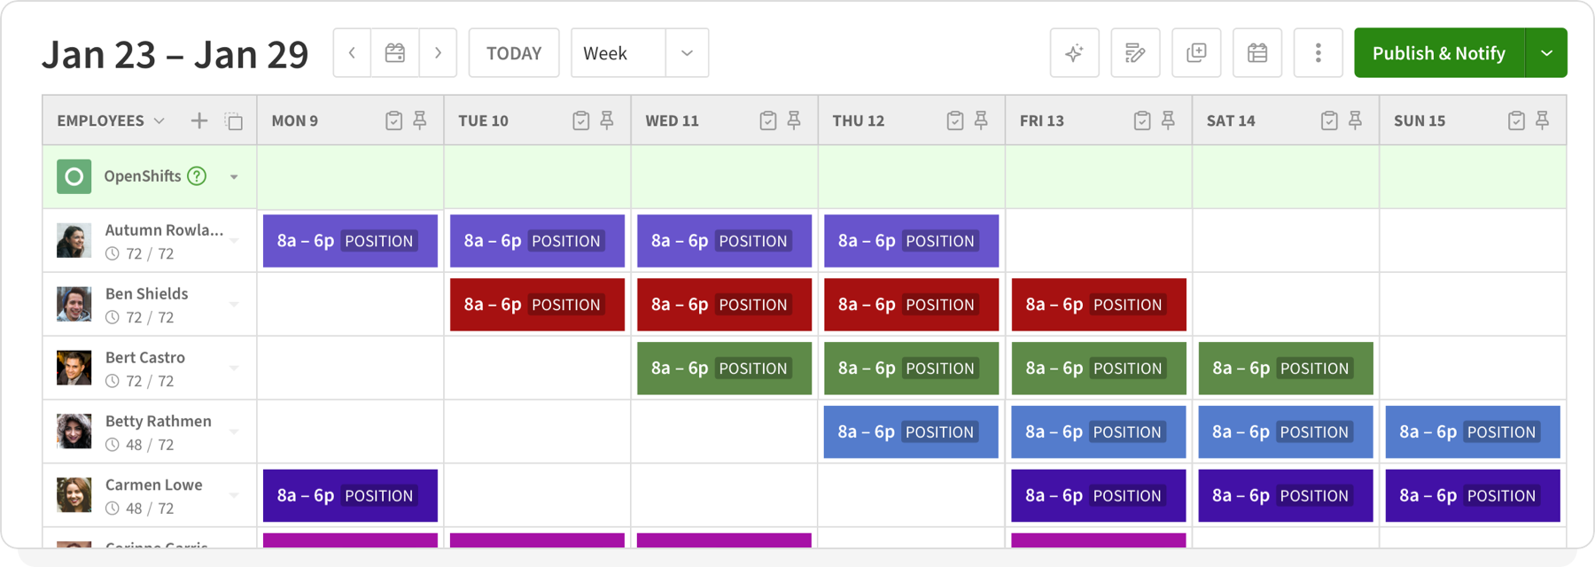The height and width of the screenshot is (567, 1595).
Task: Open the three-dot overflow menu
Action: coord(1319,53)
